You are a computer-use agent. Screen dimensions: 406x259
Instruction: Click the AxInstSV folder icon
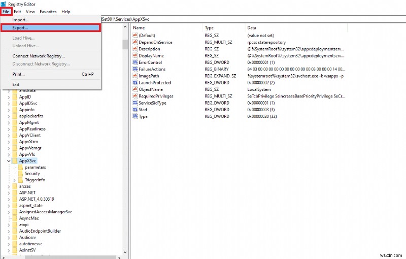(15, 250)
